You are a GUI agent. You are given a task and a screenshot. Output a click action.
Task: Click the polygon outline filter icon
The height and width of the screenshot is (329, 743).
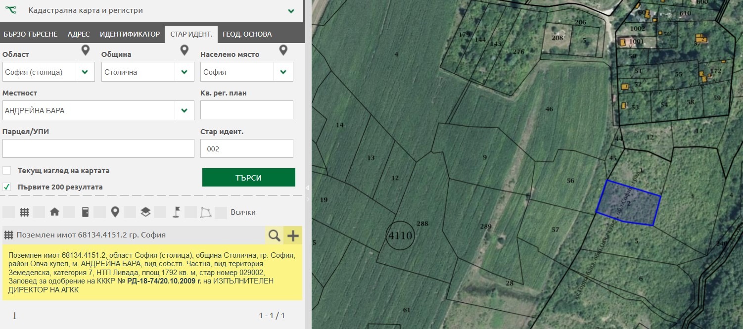coord(205,212)
